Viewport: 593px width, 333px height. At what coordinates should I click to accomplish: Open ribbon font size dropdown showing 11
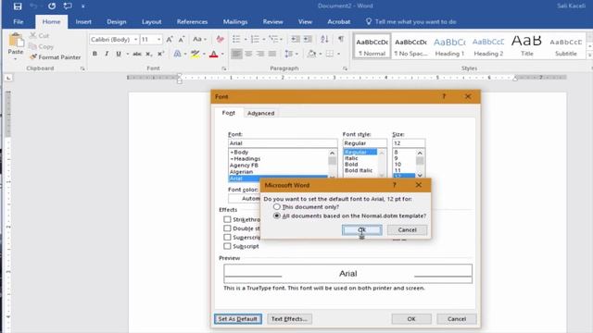pyautogui.click(x=158, y=39)
